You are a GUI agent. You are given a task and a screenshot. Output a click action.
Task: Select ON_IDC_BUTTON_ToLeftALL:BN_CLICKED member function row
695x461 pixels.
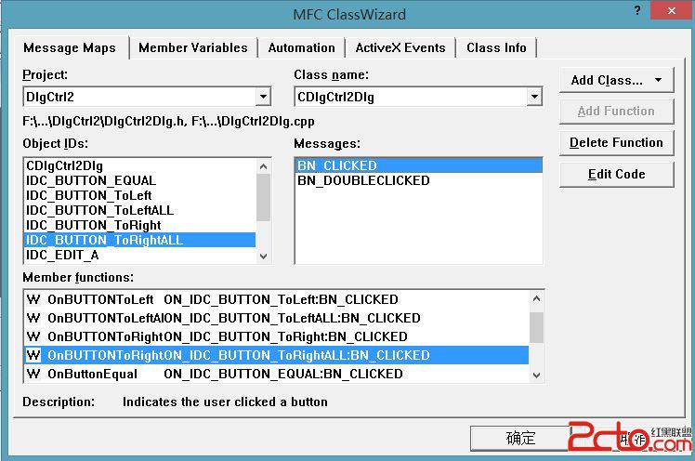(277, 318)
